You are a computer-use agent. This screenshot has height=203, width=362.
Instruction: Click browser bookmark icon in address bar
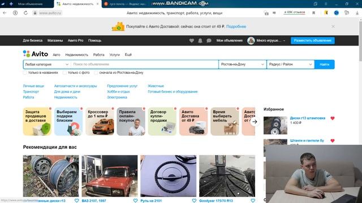(x=313, y=13)
